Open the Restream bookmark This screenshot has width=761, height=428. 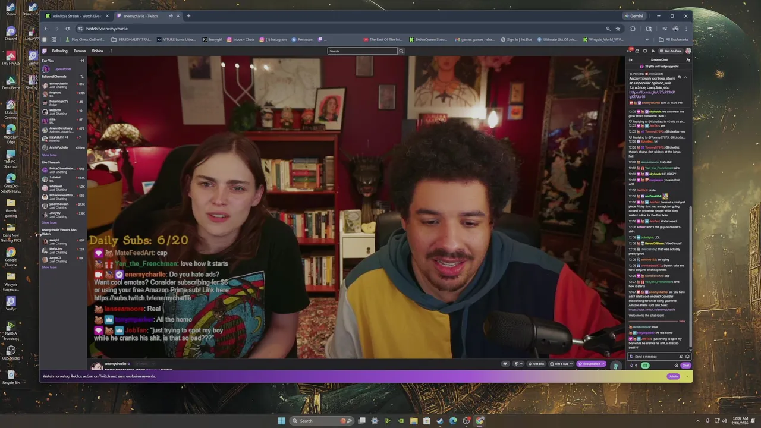[x=302, y=40]
